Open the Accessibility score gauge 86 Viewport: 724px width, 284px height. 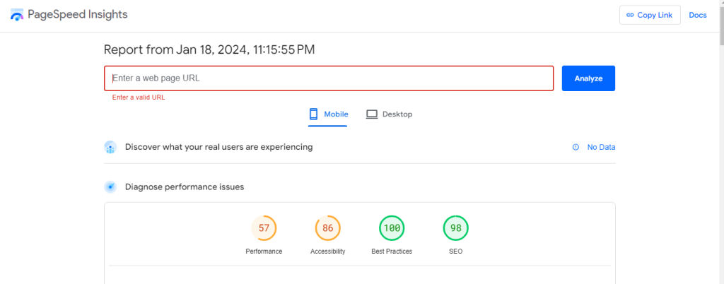328,228
